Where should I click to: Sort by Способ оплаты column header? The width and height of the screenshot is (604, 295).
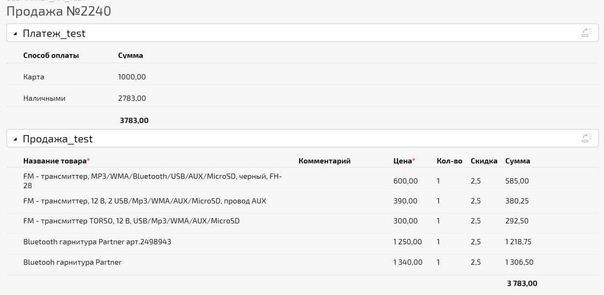51,56
